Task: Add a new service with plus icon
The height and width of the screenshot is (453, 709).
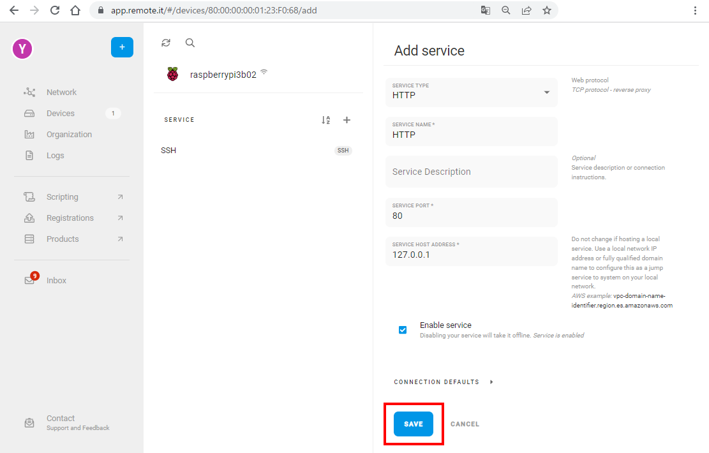Action: (347, 120)
